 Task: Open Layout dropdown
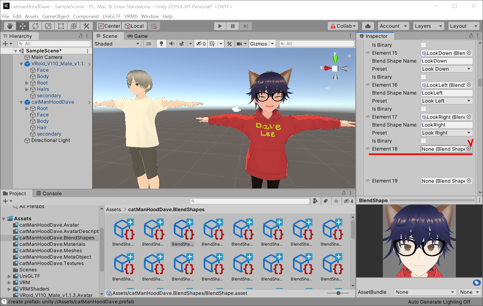[464, 26]
